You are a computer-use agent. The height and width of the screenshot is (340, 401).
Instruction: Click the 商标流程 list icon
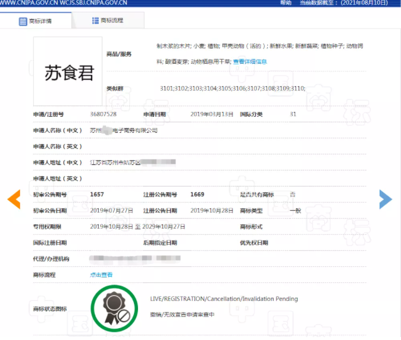(95, 20)
